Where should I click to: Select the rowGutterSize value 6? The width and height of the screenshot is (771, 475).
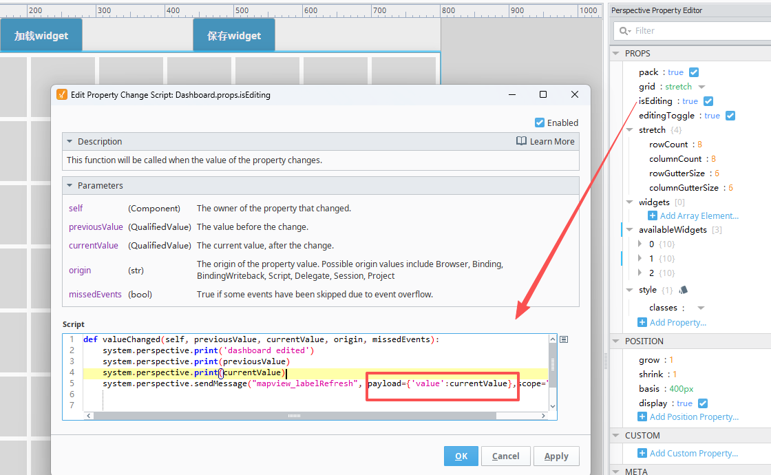[x=717, y=173]
